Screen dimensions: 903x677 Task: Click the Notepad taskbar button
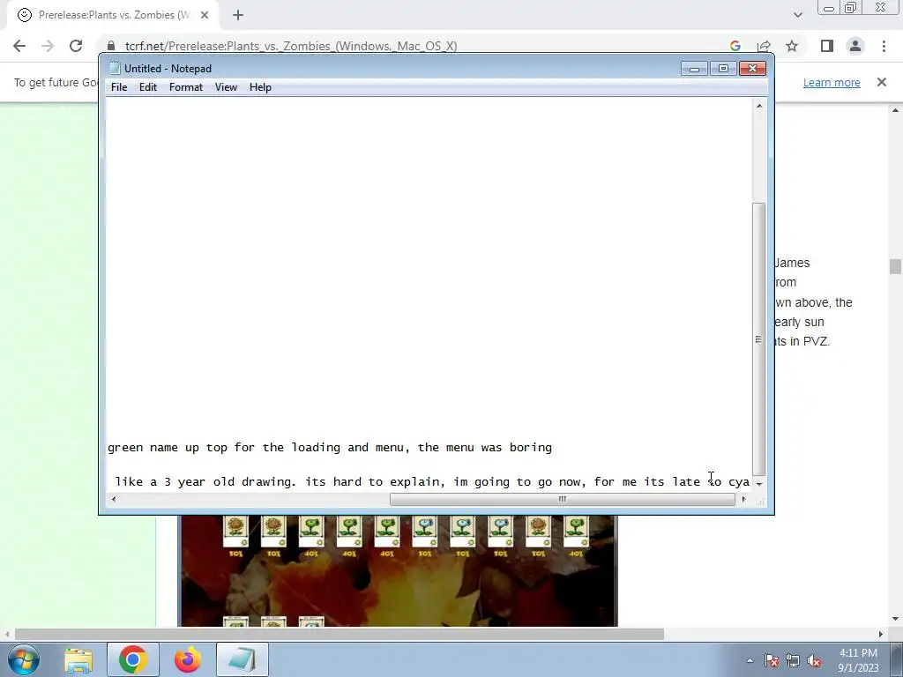(x=243, y=659)
